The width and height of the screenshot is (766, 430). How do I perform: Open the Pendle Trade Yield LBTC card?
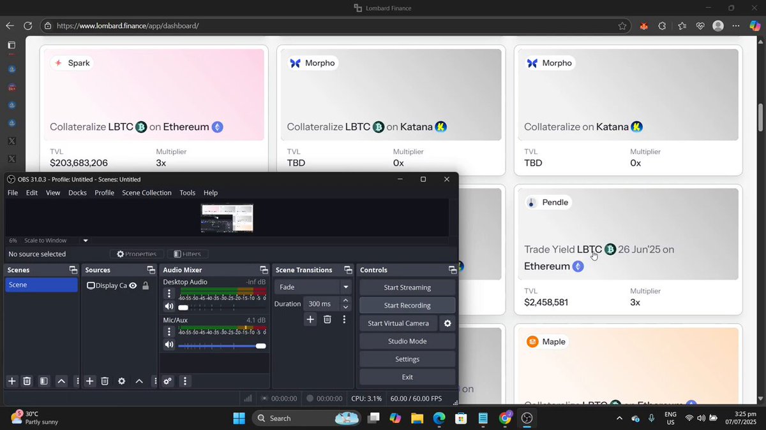pyautogui.click(x=628, y=250)
